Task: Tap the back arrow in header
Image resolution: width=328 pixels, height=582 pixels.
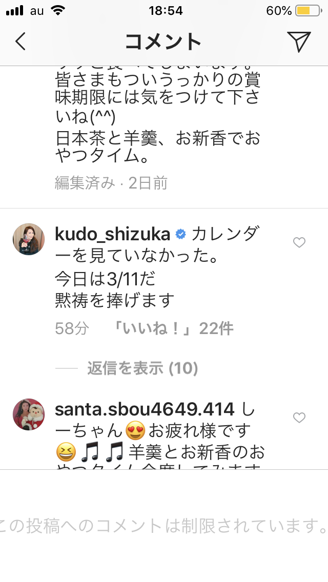Action: 20,41
